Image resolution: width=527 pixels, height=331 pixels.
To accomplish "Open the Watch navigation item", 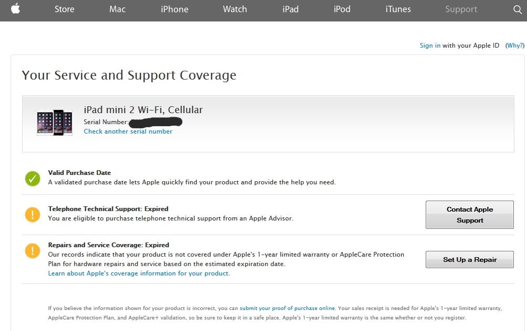I will click(235, 9).
